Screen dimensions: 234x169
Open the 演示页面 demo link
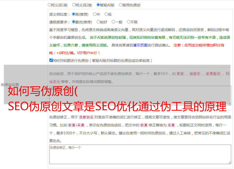(x=140, y=45)
